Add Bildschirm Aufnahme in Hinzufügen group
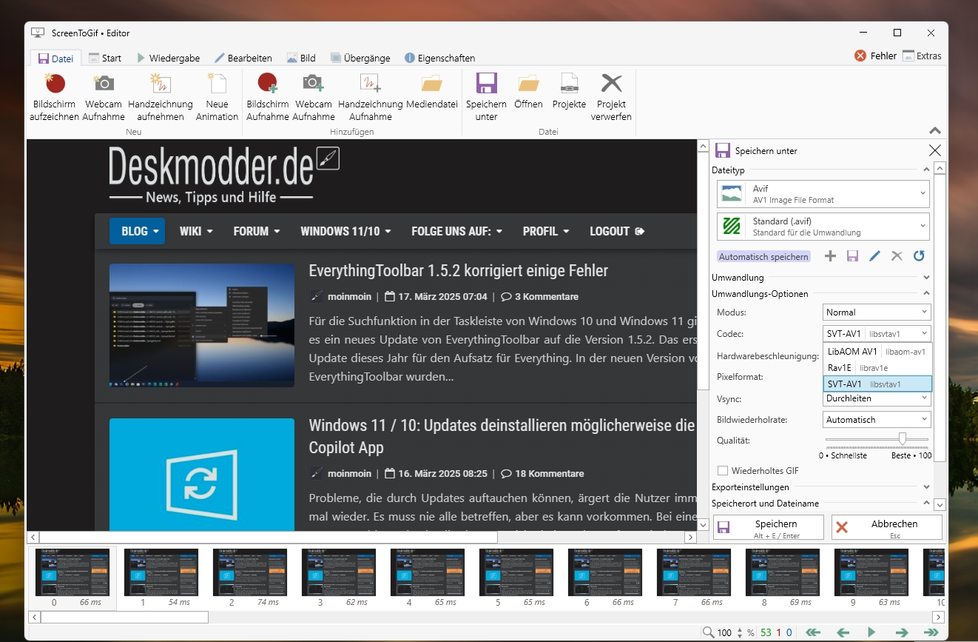The height and width of the screenshot is (642, 978). 268,97
